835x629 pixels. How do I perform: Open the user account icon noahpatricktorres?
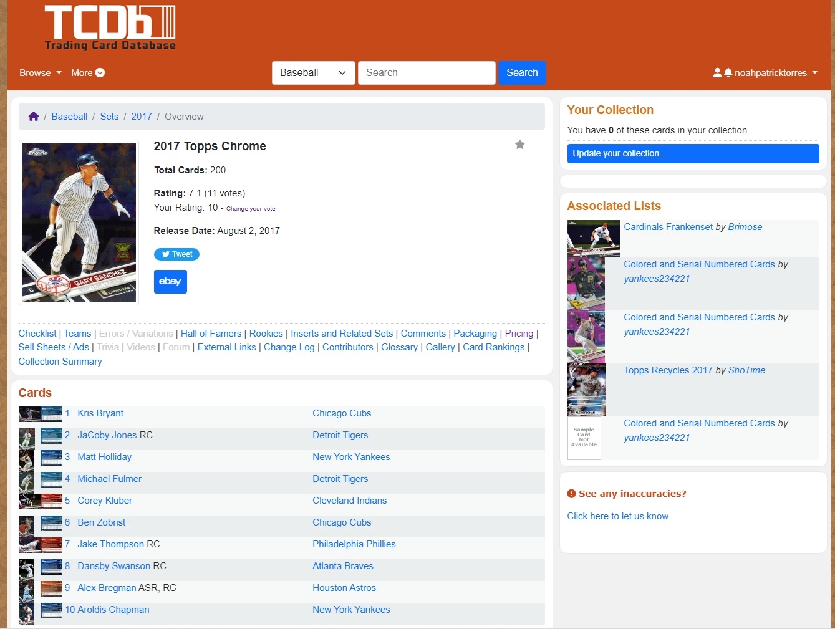717,73
